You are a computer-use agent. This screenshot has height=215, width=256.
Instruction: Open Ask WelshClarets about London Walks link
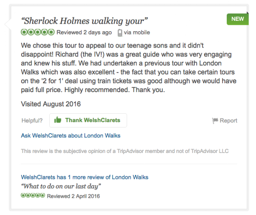(70, 136)
